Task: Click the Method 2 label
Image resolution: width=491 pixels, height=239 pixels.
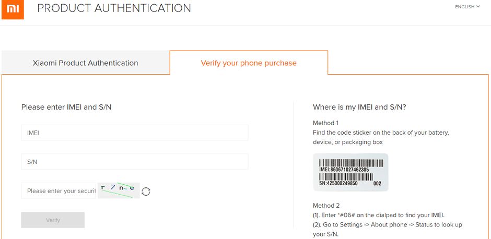Action: click(326, 206)
